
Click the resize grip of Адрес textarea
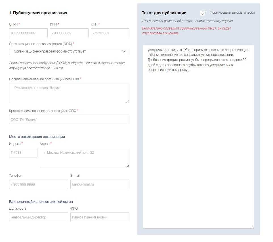click(x=128, y=166)
